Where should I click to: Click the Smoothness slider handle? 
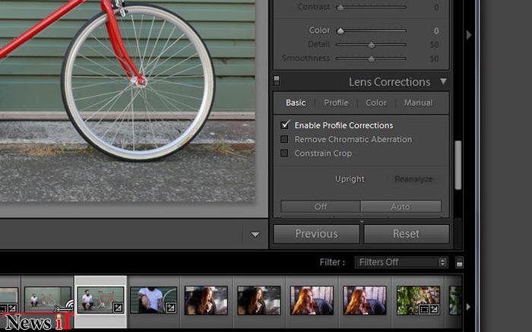click(372, 58)
